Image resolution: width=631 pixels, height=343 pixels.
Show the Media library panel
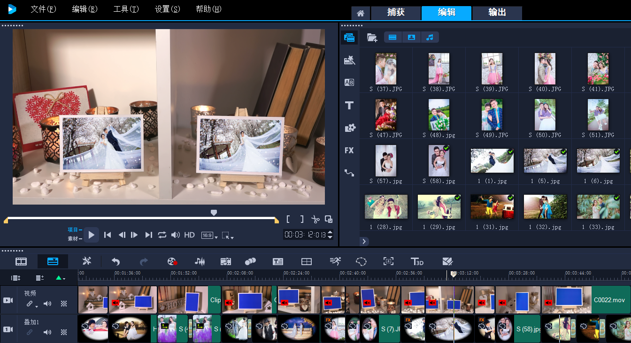(349, 38)
